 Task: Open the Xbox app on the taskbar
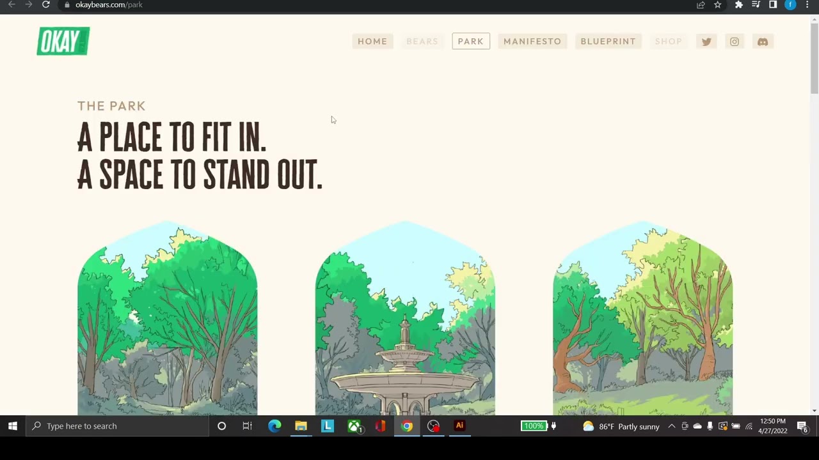(x=354, y=426)
